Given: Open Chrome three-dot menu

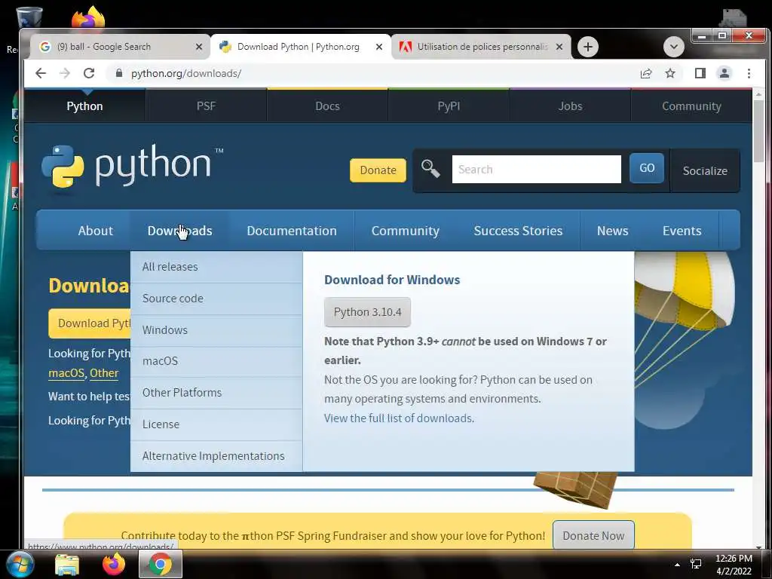Looking at the screenshot, I should tap(749, 73).
